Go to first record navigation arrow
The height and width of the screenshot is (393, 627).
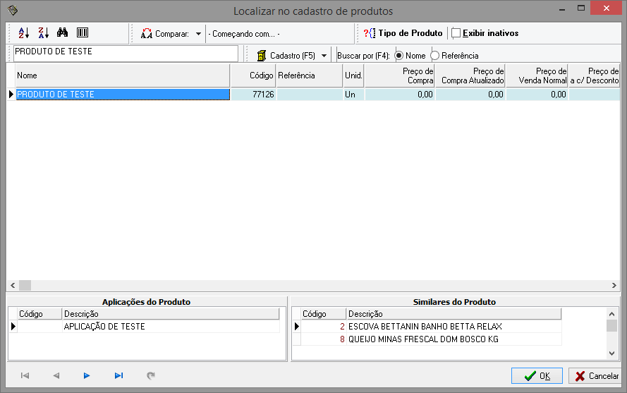(25, 376)
